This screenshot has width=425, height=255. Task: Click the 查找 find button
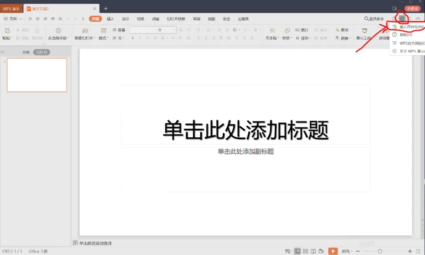[x=342, y=30]
